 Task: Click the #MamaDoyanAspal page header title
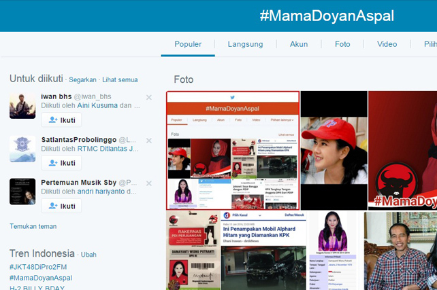coord(327,16)
